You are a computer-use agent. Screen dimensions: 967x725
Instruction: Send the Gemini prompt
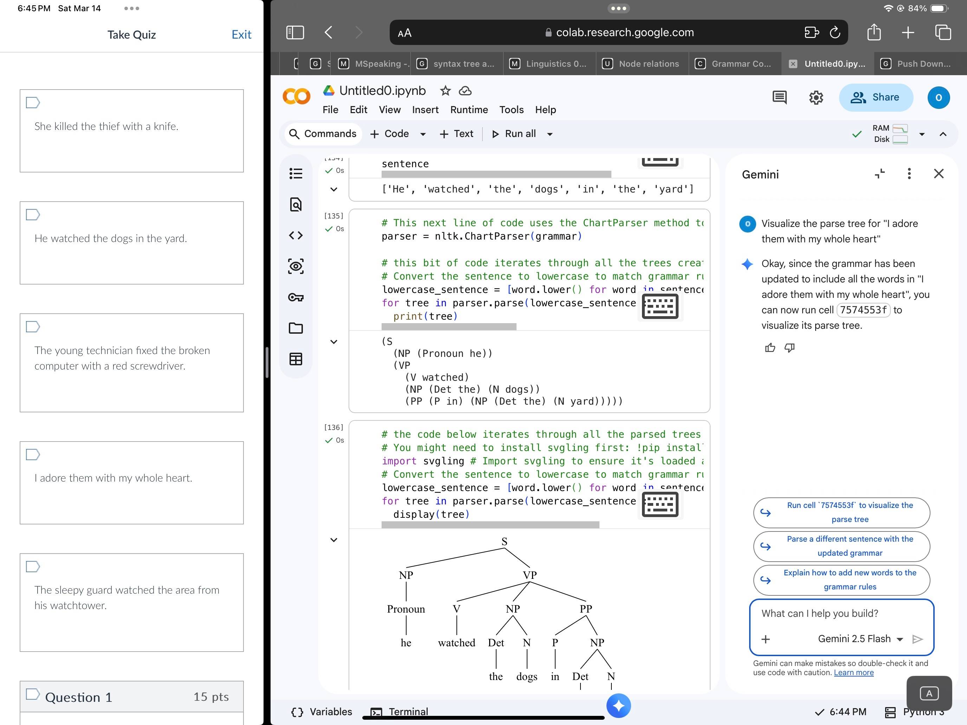coord(917,639)
